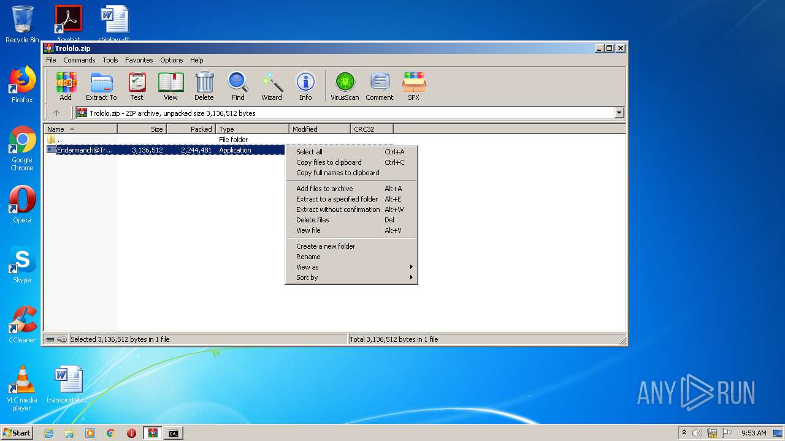
Task: Sort by the Type column header
Action: pos(252,129)
